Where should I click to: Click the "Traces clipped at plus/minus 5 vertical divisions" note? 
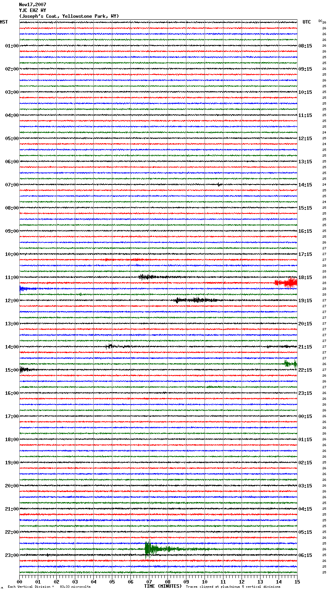[233, 587]
